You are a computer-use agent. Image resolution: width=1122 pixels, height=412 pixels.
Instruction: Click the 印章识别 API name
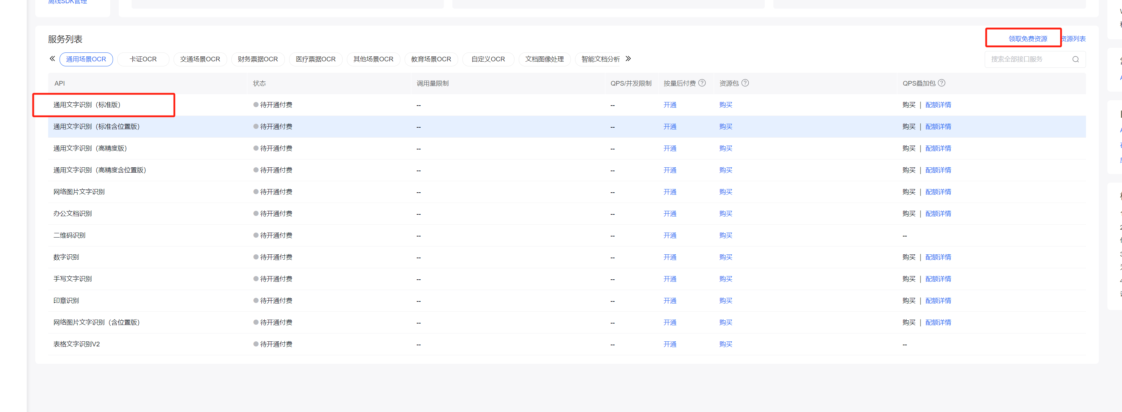tap(66, 301)
